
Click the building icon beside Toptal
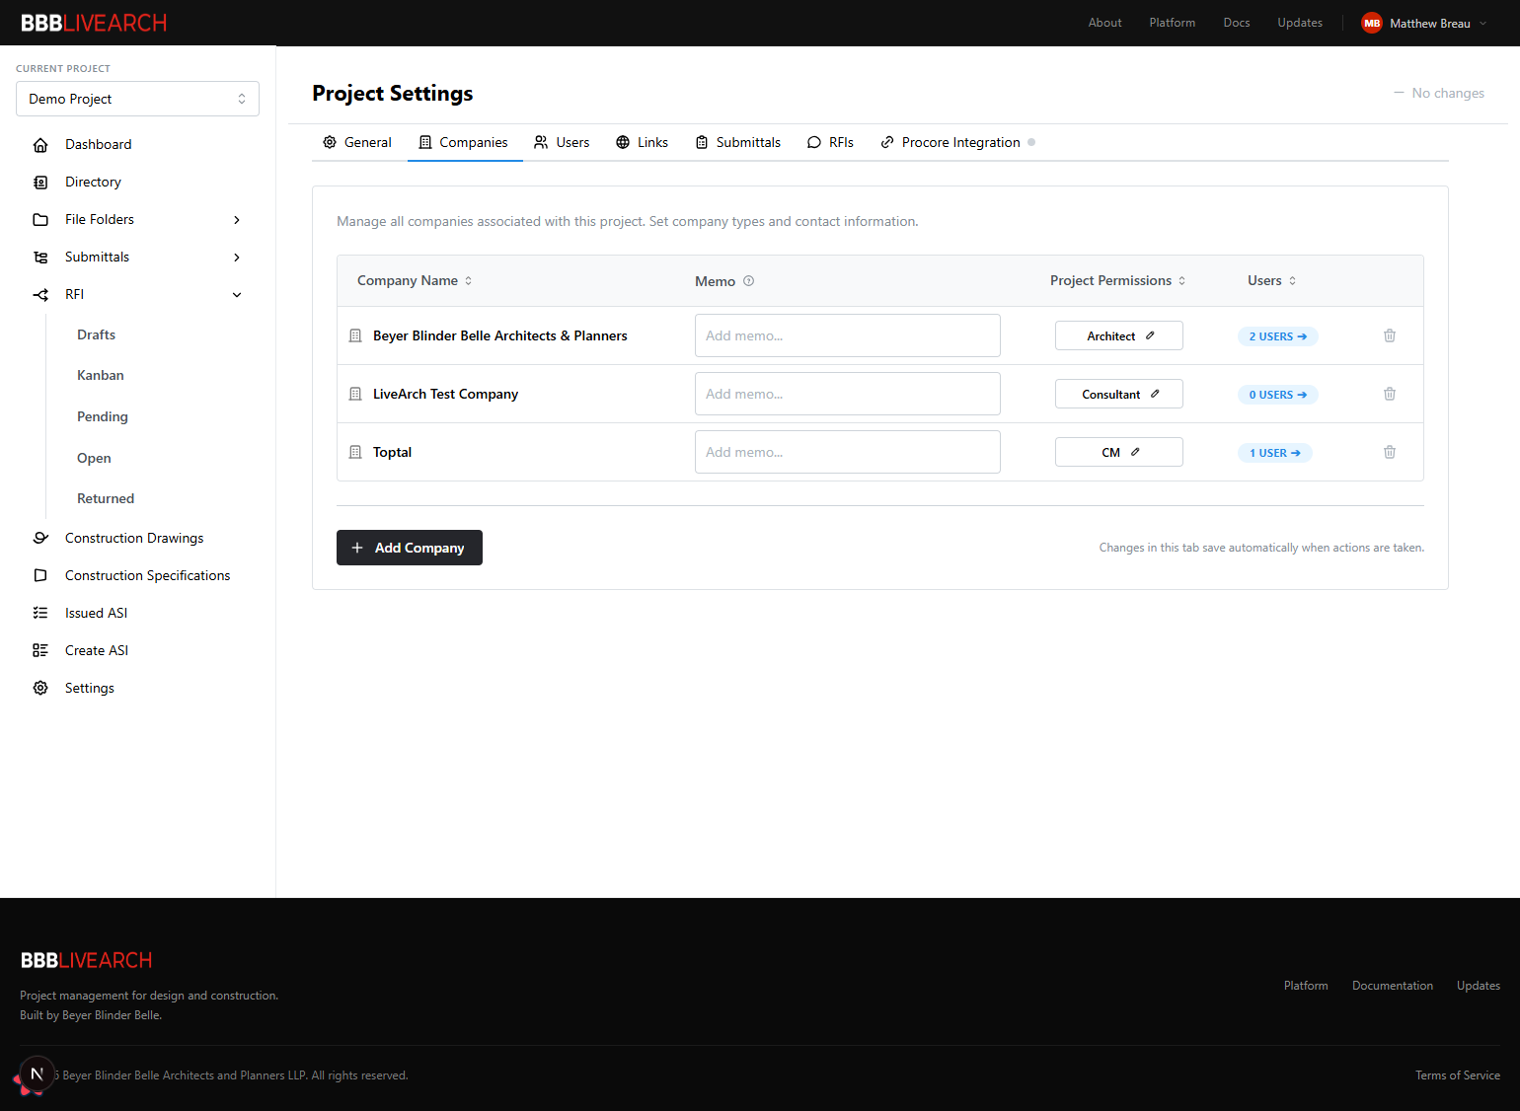[355, 452]
